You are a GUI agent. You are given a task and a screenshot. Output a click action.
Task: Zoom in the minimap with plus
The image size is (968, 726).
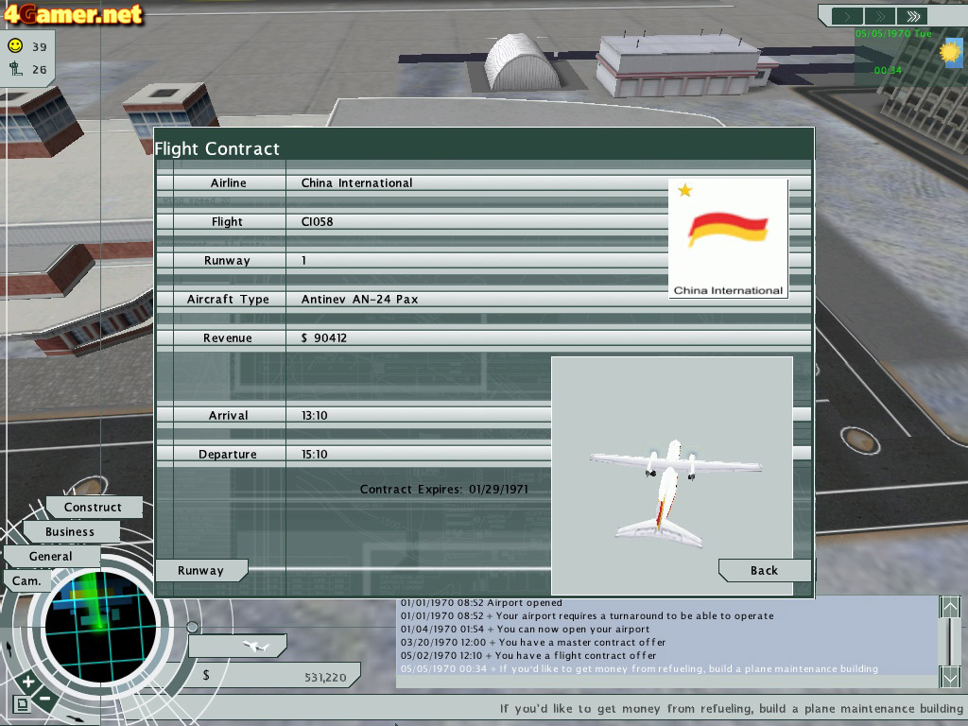(27, 683)
